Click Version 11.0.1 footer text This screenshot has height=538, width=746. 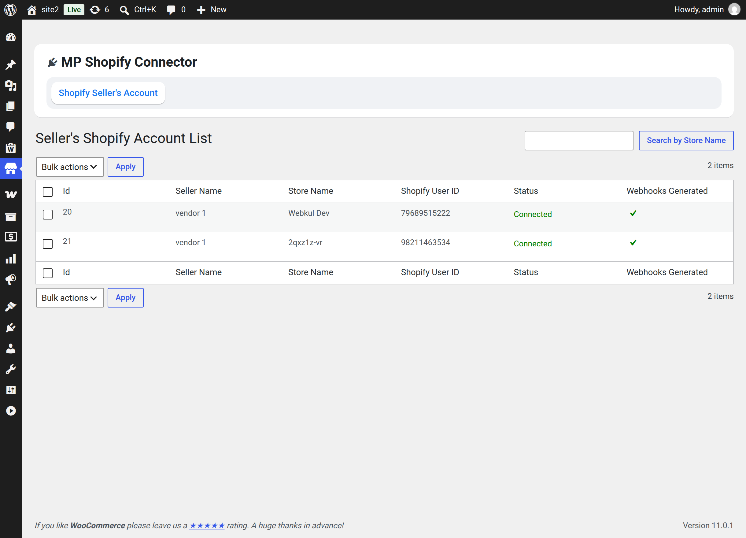click(708, 525)
